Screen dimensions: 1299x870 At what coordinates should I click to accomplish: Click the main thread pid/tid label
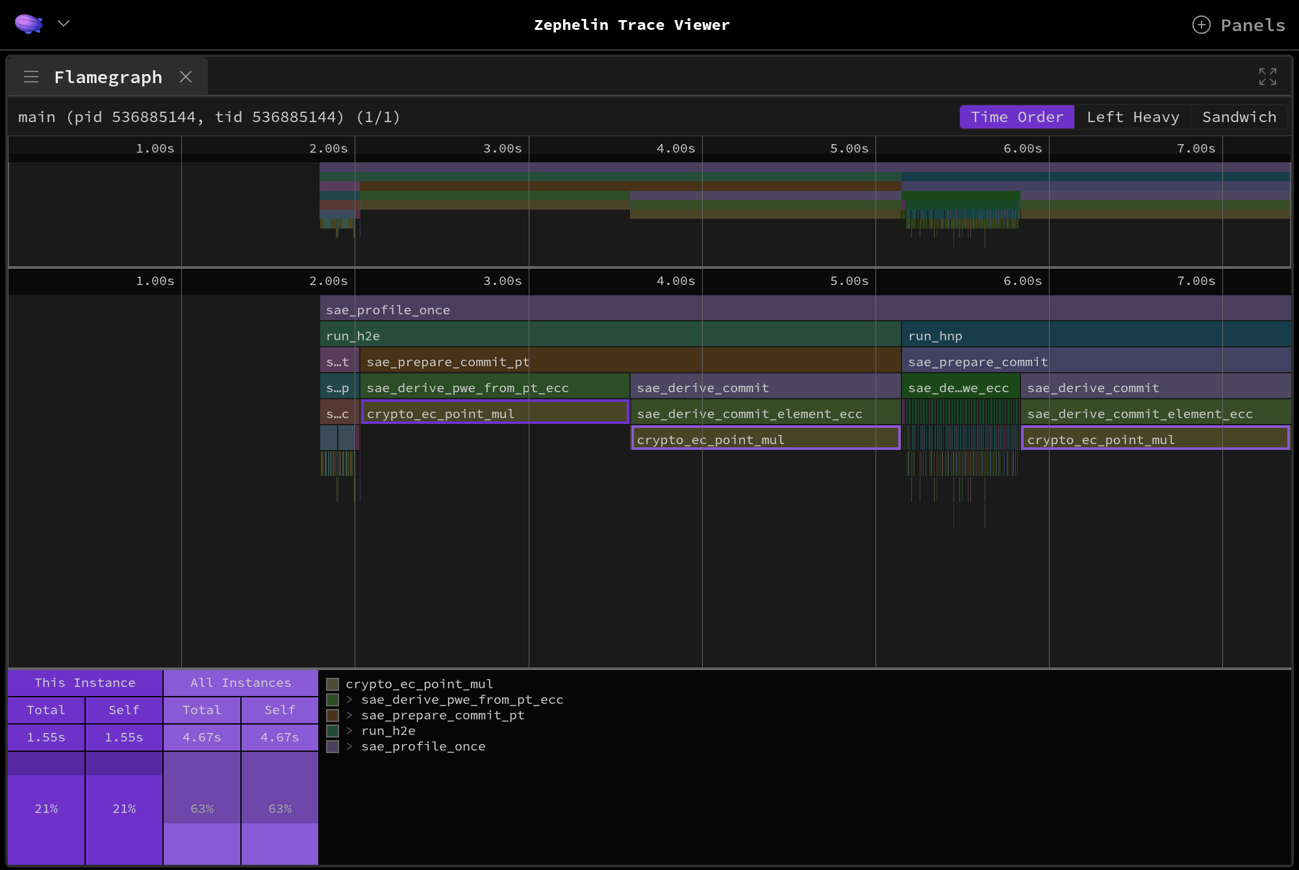209,117
